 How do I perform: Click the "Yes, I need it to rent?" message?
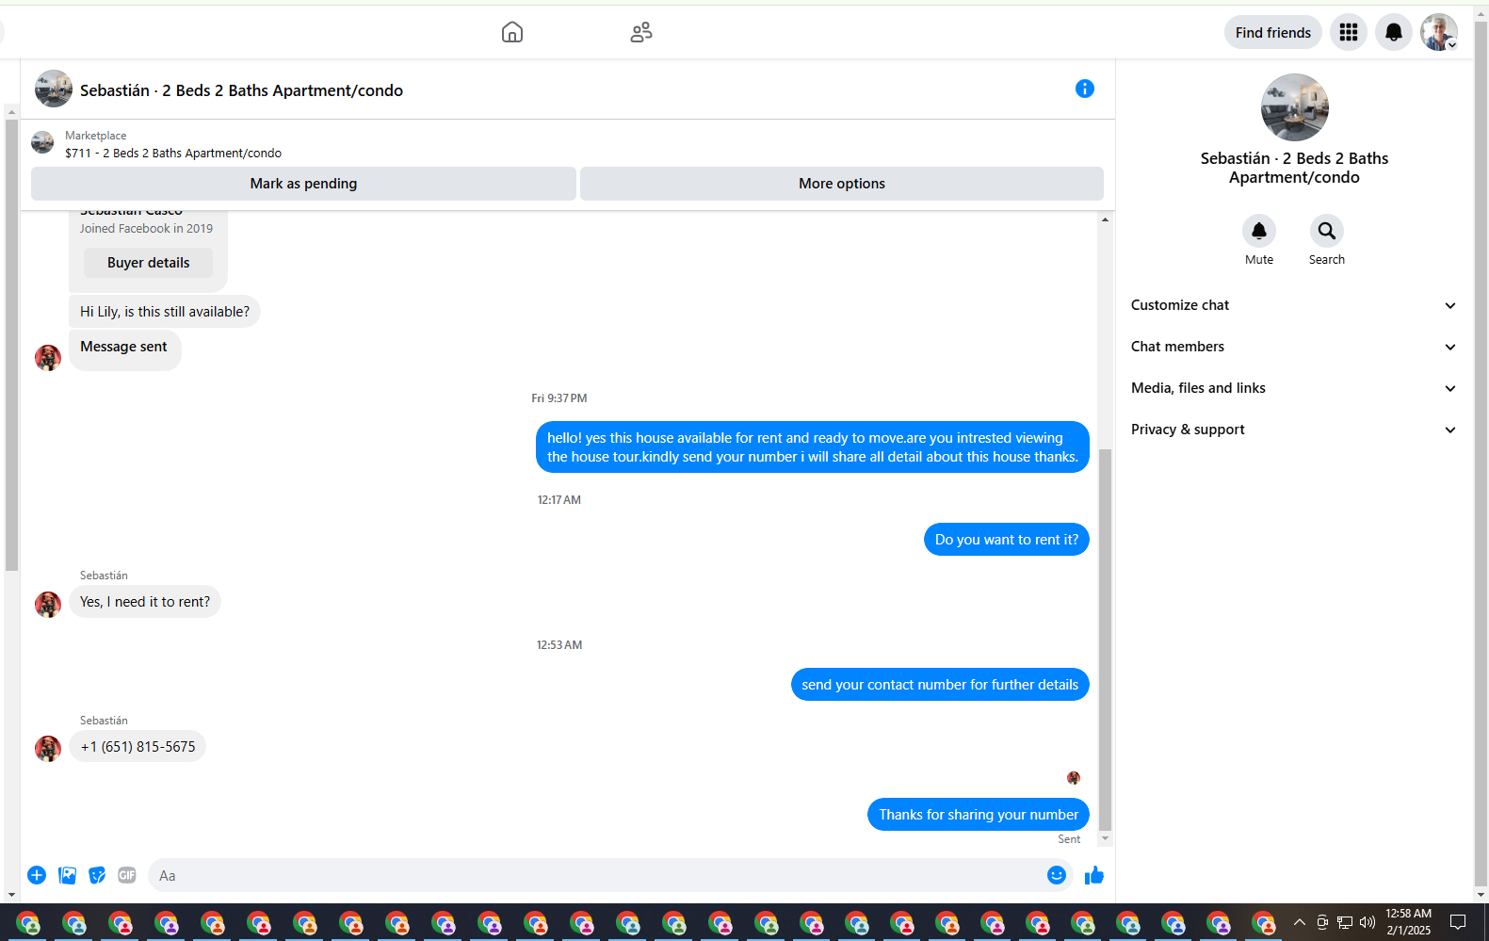(x=145, y=602)
